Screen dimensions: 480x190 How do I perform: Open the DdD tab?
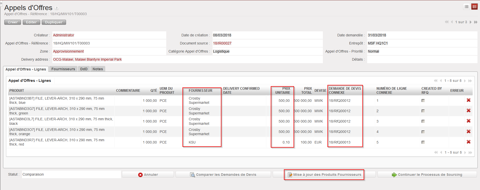[84, 69]
